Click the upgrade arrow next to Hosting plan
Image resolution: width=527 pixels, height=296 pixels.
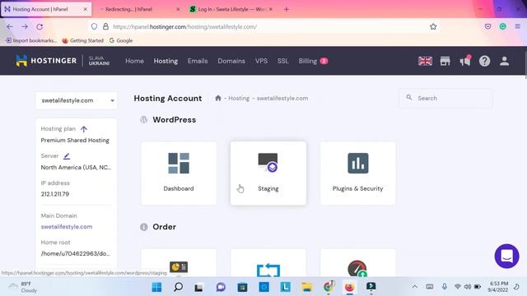[84, 129]
